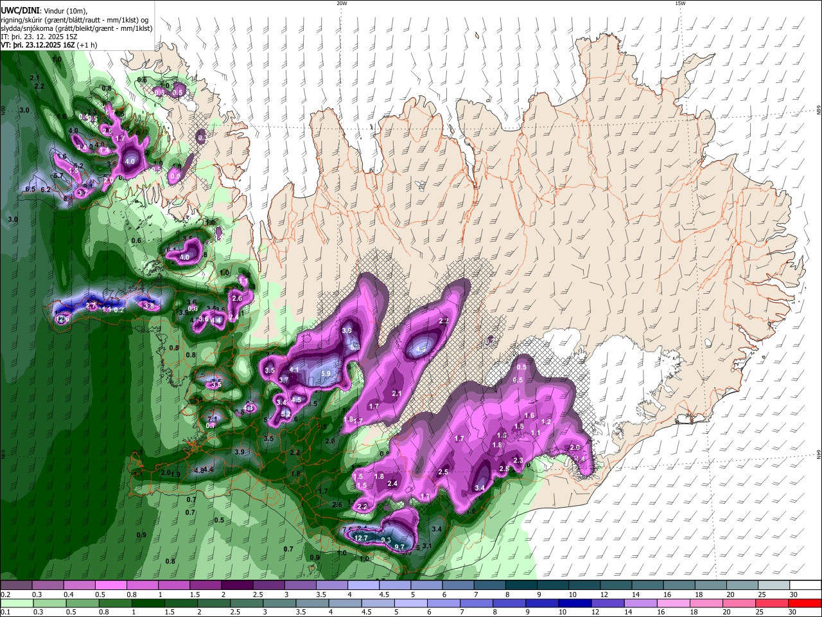Click the initial time 'IT: þri. 23. 12. 2025 15Z'

pos(40,37)
